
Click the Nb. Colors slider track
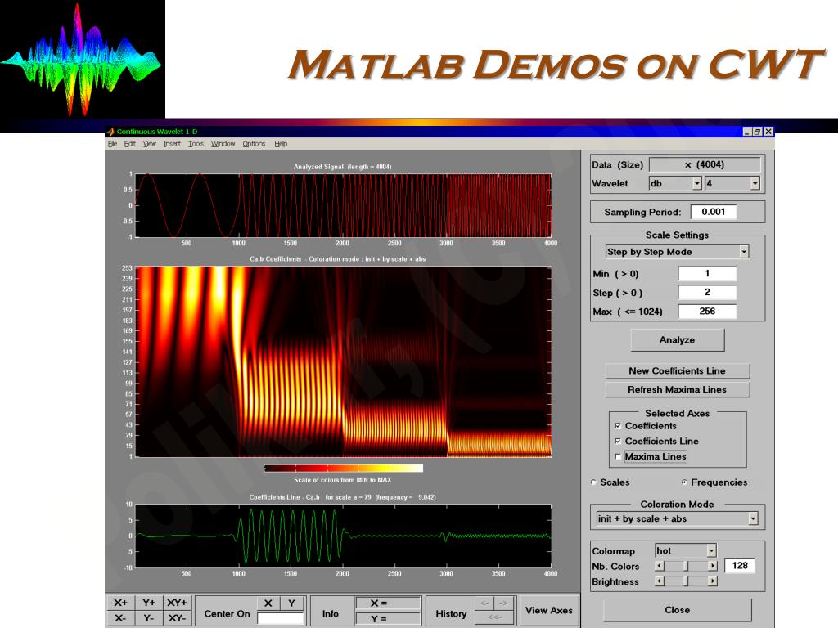[687, 566]
